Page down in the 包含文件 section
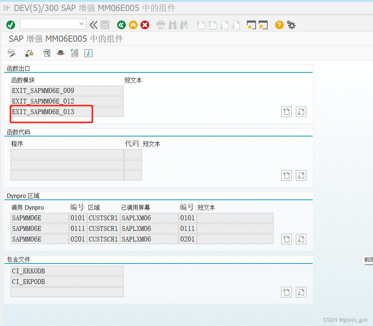This screenshot has height=326, width=373. coord(301,292)
